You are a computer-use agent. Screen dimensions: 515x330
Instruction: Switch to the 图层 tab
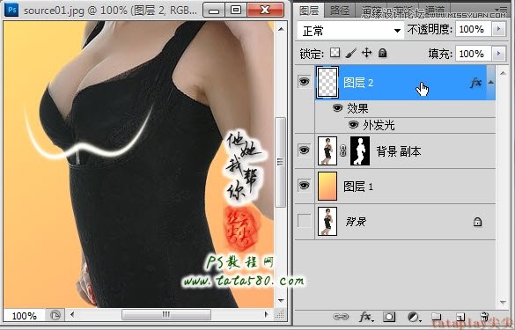pos(309,11)
